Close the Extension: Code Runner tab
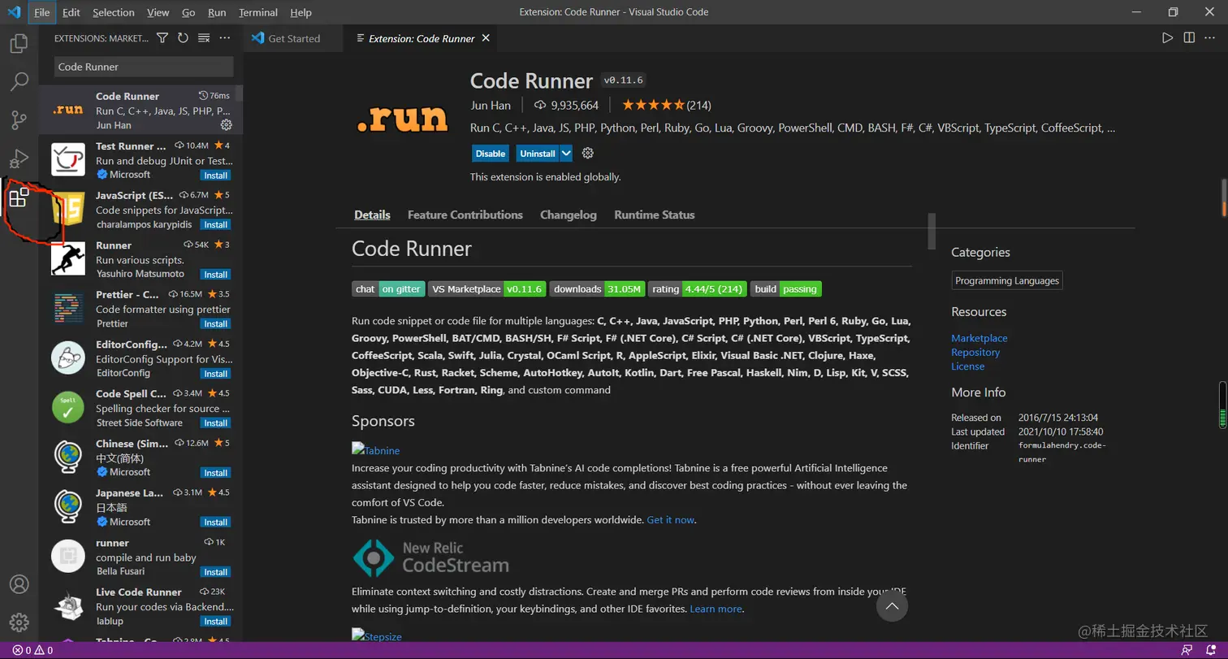 pos(486,38)
